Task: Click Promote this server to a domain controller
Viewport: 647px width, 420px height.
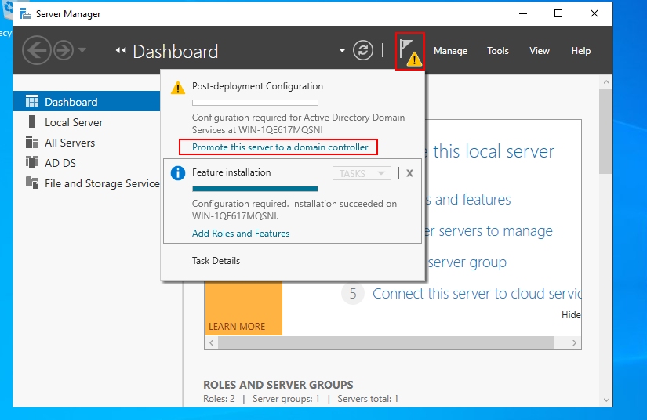Action: (280, 147)
